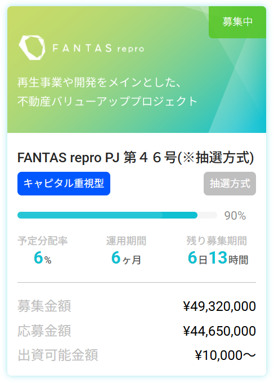Image resolution: width=274 pixels, height=383 pixels.
Task: Click the ¥44,650,000 applied amount
Action: [219, 331]
